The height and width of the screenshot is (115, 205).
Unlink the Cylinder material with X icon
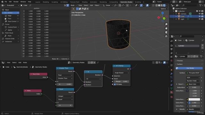pos(197,56)
